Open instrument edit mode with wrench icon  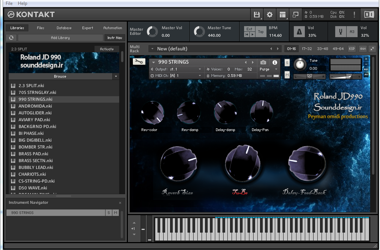tap(139, 62)
